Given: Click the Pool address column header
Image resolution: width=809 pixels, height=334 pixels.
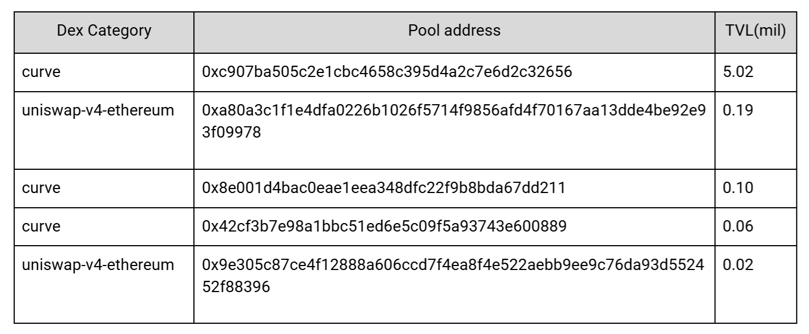Looking at the screenshot, I should [454, 31].
